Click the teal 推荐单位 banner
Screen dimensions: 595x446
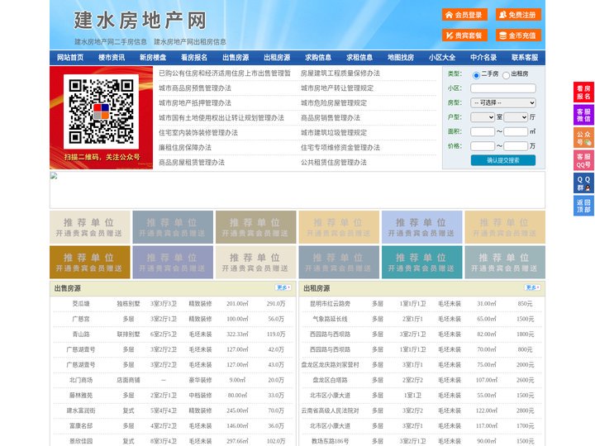pyautogui.click(x=422, y=262)
